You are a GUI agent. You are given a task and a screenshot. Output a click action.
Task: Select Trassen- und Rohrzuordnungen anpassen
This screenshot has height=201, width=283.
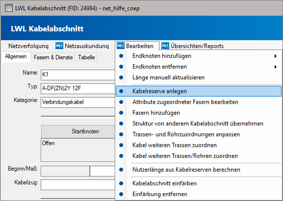(199, 134)
